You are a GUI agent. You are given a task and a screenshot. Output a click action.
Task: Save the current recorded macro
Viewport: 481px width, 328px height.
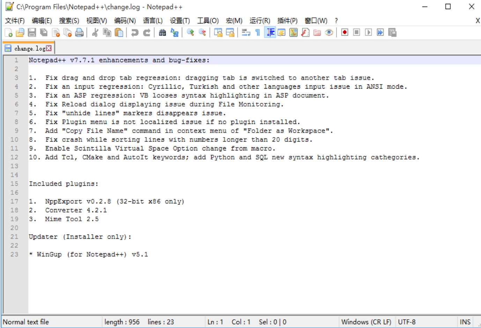[x=392, y=32]
